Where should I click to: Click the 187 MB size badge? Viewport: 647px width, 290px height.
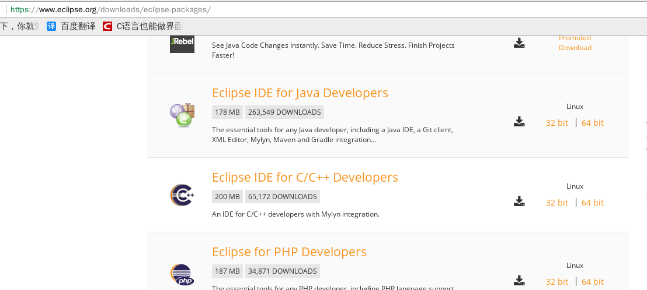(x=227, y=271)
